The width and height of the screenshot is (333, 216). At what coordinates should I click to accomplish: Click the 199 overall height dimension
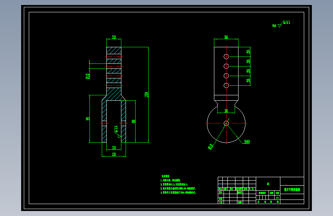pos(146,95)
